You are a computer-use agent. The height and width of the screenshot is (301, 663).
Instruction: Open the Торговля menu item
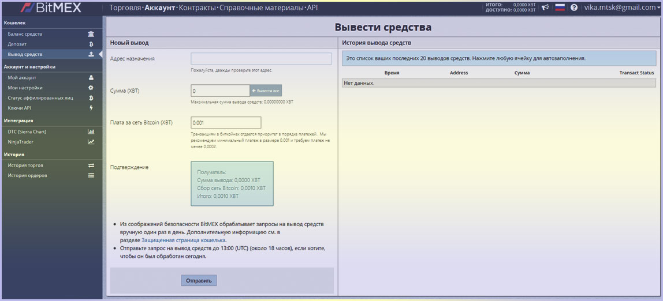point(125,8)
